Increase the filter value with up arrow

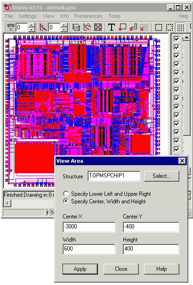[x=32, y=25]
